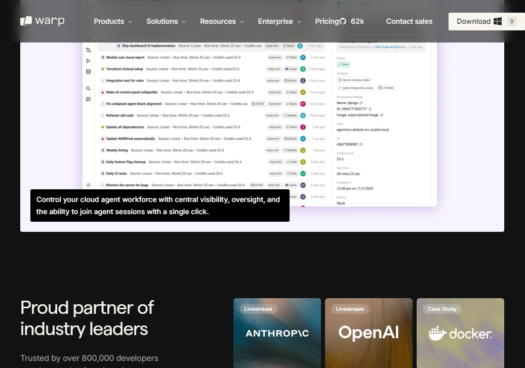
Task: Expand the Enterprise menu
Action: 279,21
